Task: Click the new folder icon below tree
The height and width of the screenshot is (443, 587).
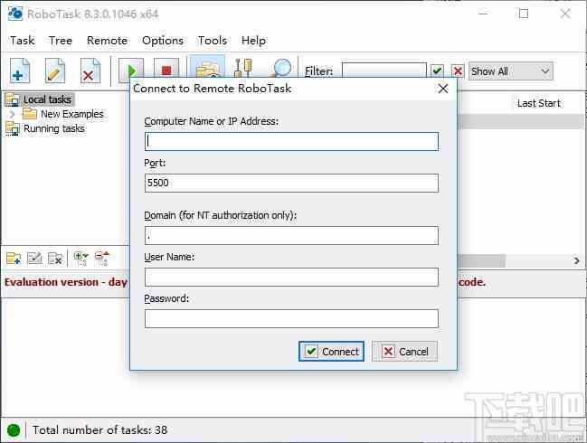Action: click(14, 259)
